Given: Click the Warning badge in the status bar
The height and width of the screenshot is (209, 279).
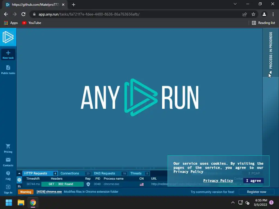Looking at the screenshot, I should tap(26, 192).
